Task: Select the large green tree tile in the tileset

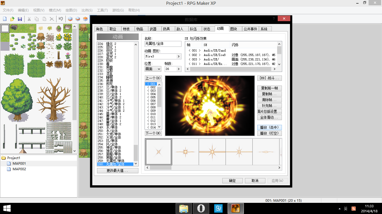Action: tap(17, 99)
